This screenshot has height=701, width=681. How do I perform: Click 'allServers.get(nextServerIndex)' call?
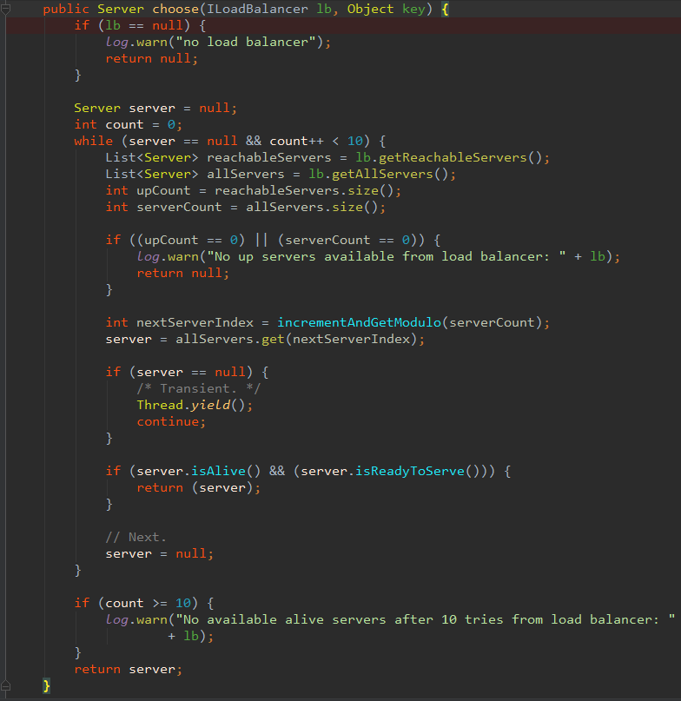296,340
